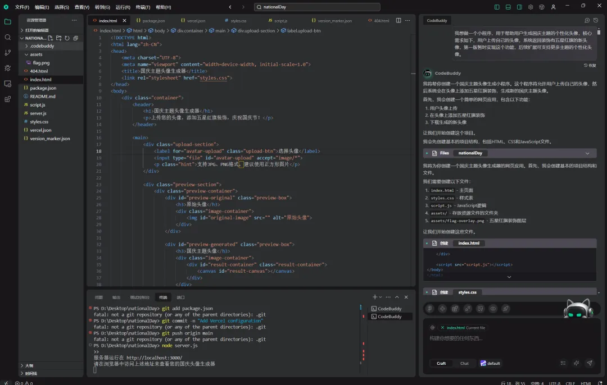Click restore button under user message
607x385 pixels.
(590, 65)
